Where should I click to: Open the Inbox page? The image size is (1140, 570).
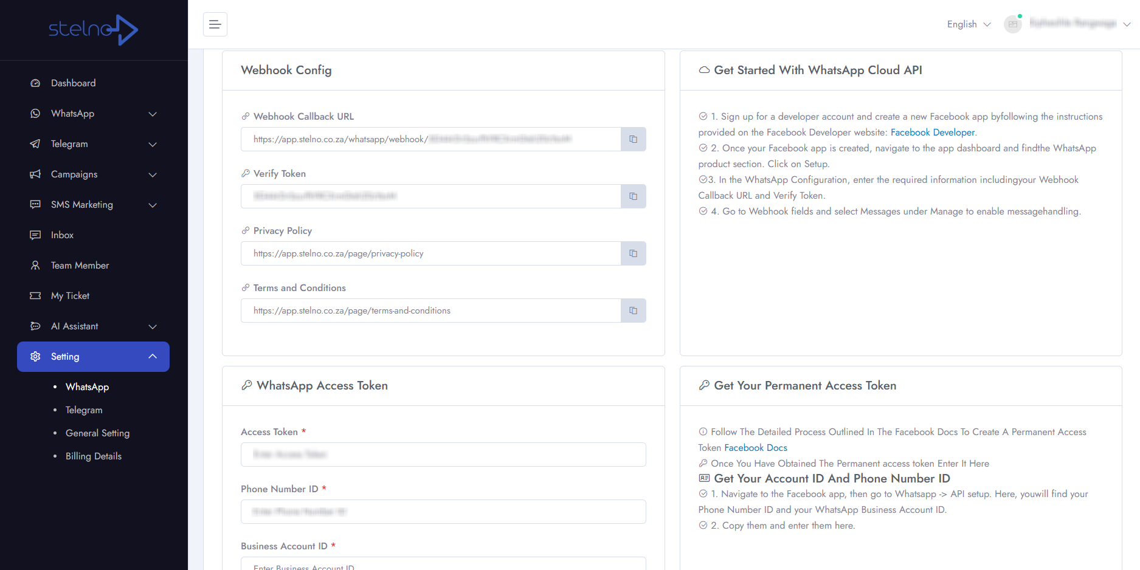point(62,235)
